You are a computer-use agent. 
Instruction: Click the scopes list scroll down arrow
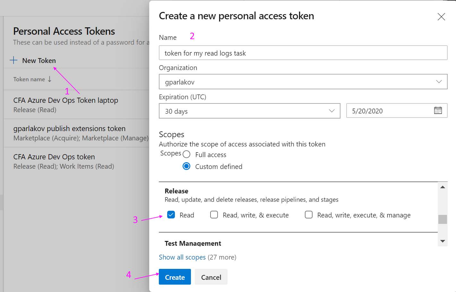point(443,241)
